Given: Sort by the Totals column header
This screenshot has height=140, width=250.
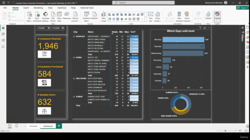Looking at the screenshot, I should tap(114, 32).
